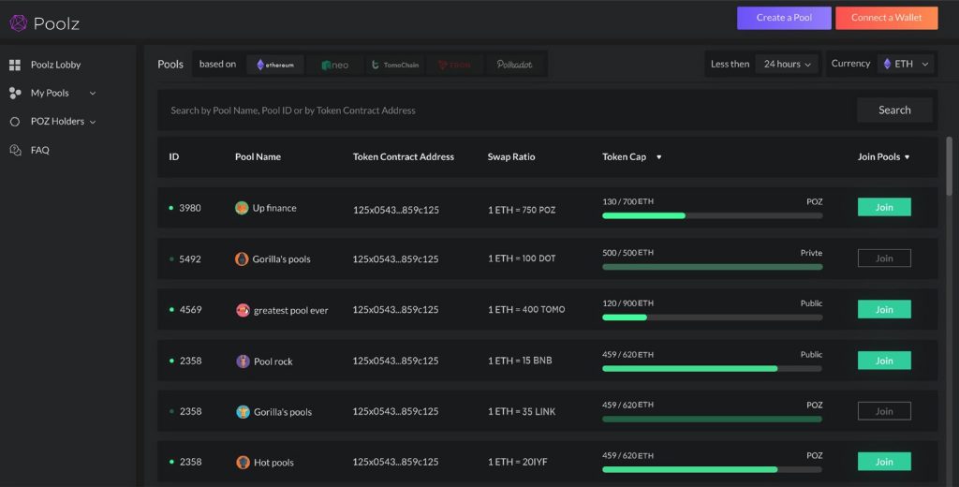
Task: Open the 24 hours time dropdown
Action: coord(787,64)
